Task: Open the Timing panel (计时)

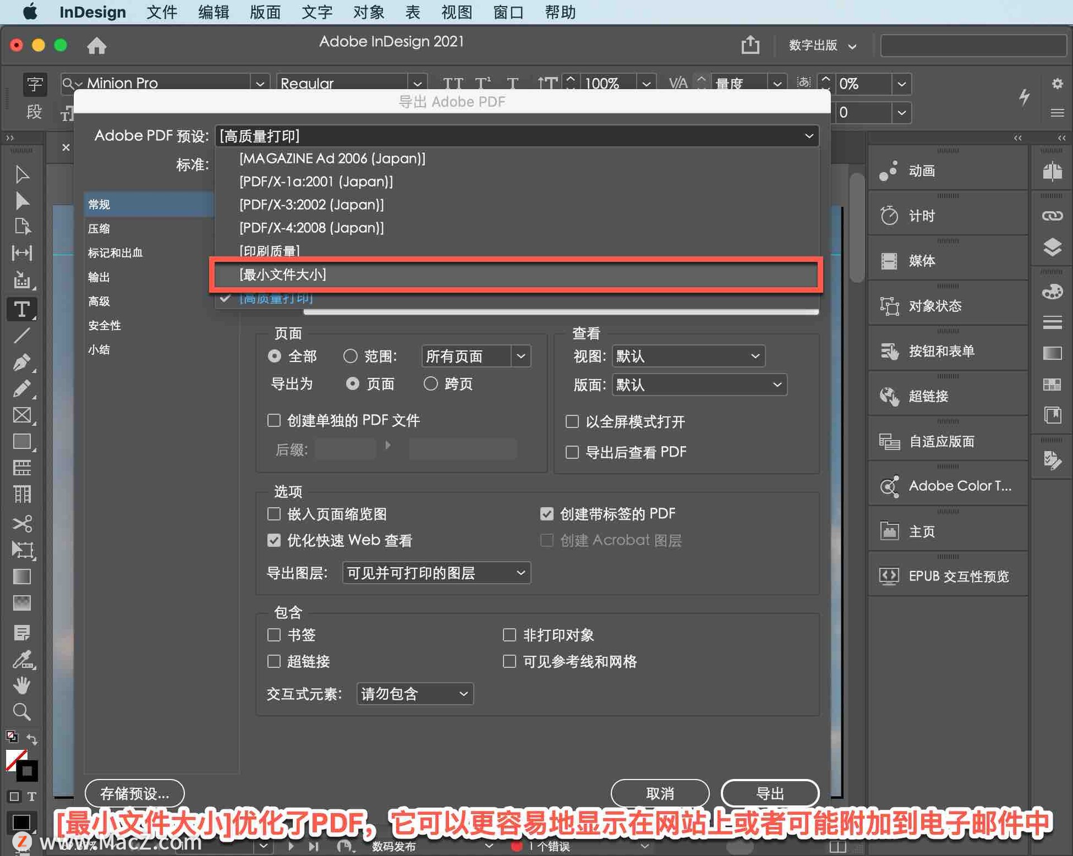Action: 948,216
